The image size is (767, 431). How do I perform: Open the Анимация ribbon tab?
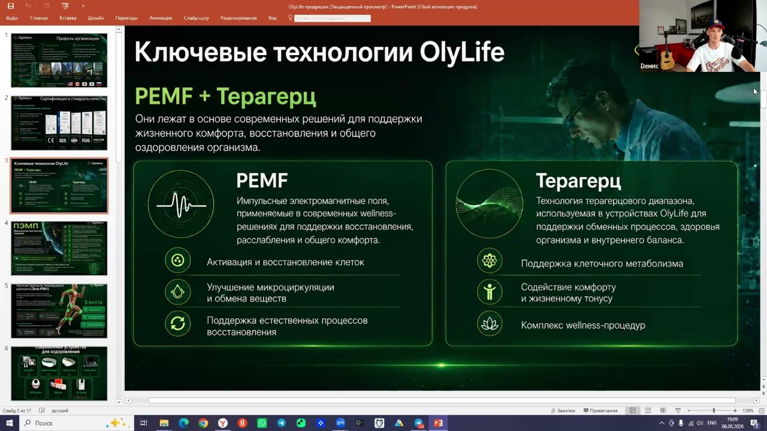pos(161,18)
